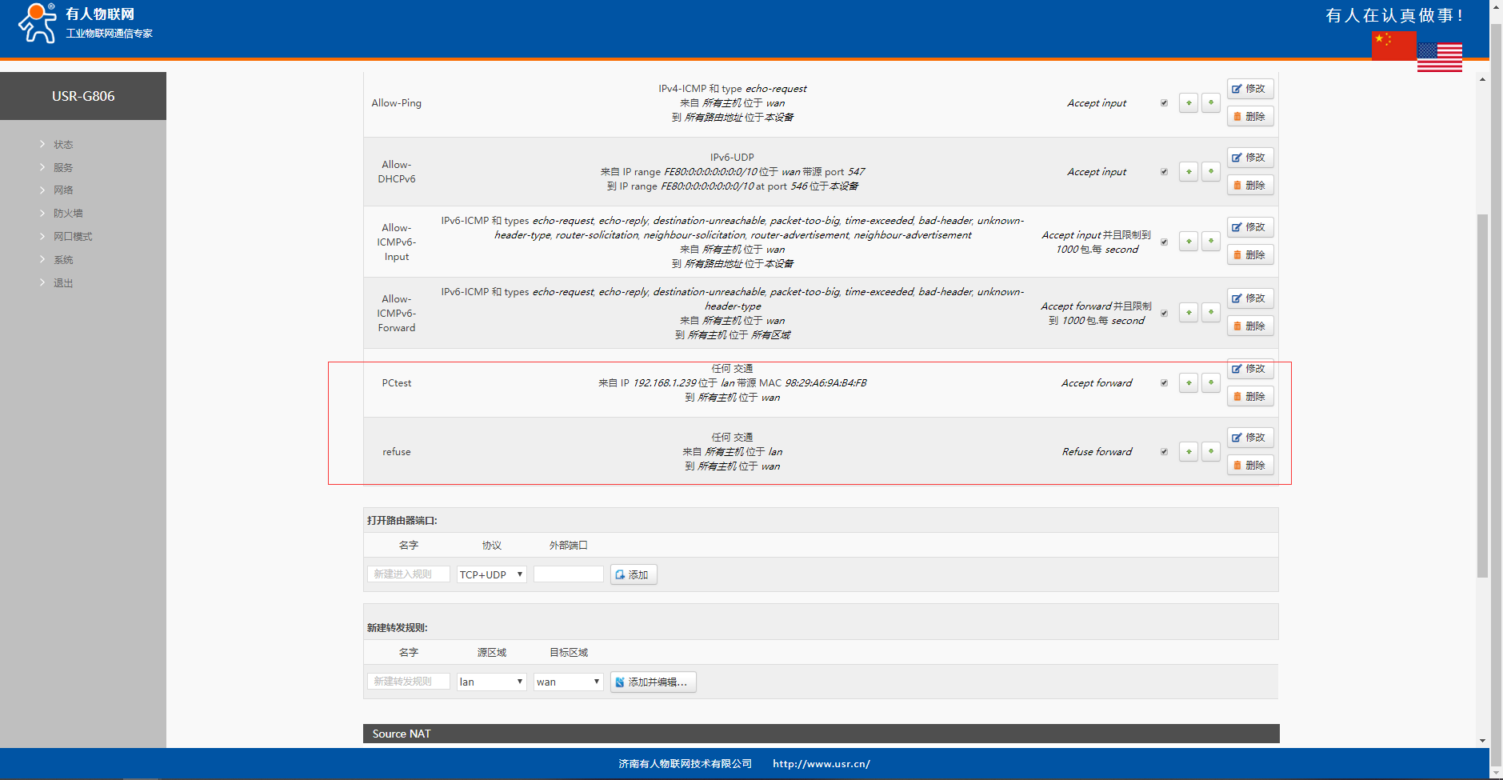The image size is (1503, 780).
Task: Click 修改 to edit the PCtest rule
Action: pyautogui.click(x=1249, y=369)
